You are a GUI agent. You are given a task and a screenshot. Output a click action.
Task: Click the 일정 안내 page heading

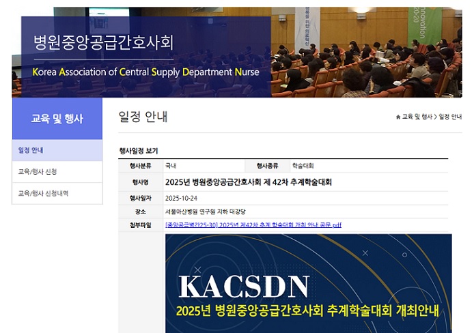pos(143,117)
